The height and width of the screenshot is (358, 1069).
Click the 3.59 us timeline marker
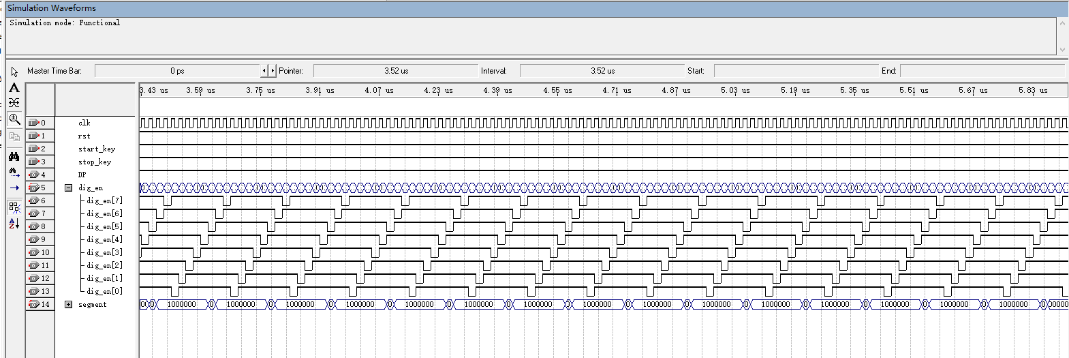[200, 90]
